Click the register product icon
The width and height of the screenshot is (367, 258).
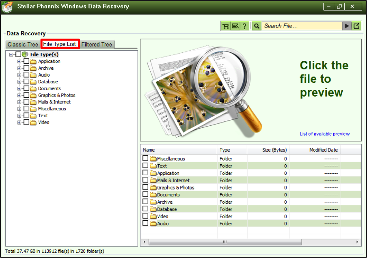tap(235, 26)
